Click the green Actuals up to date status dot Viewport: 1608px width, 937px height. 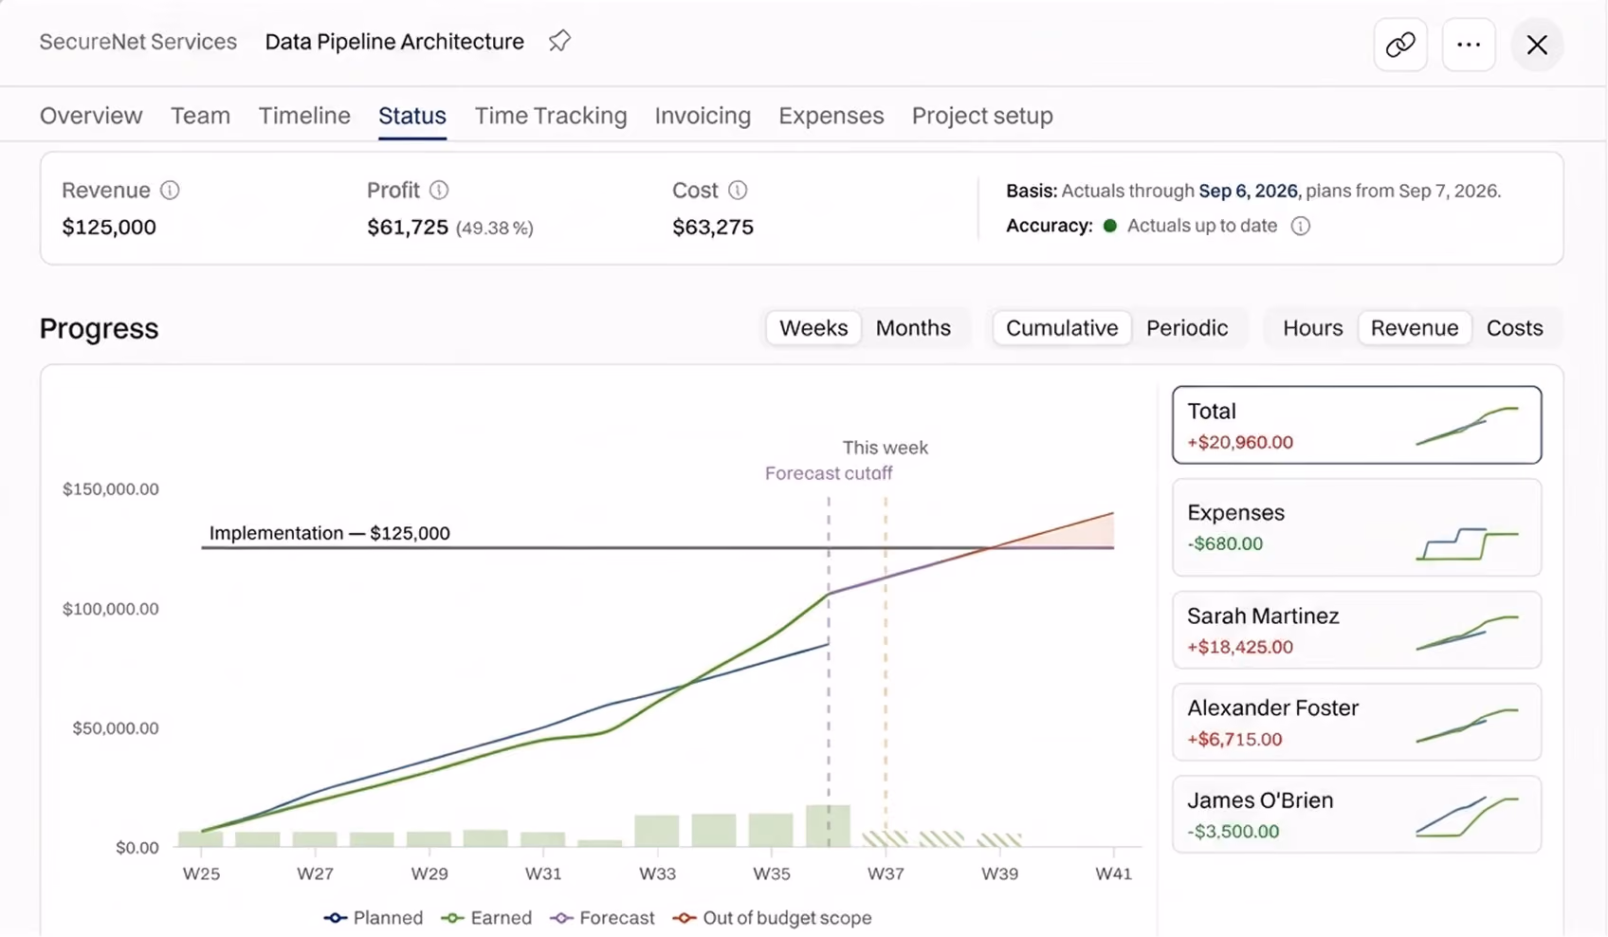(x=1110, y=226)
